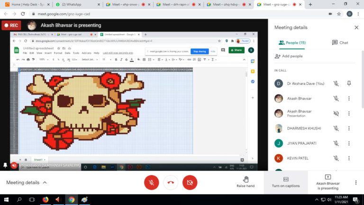Expand the Meeting details chevron at bottom left
The height and width of the screenshot is (205, 364).
(x=45, y=183)
